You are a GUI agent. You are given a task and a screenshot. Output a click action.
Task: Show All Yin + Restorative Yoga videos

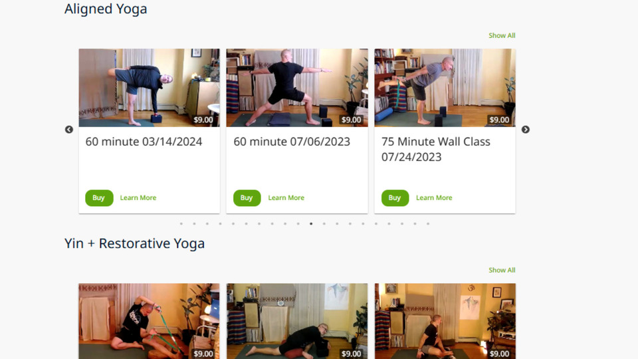502,270
